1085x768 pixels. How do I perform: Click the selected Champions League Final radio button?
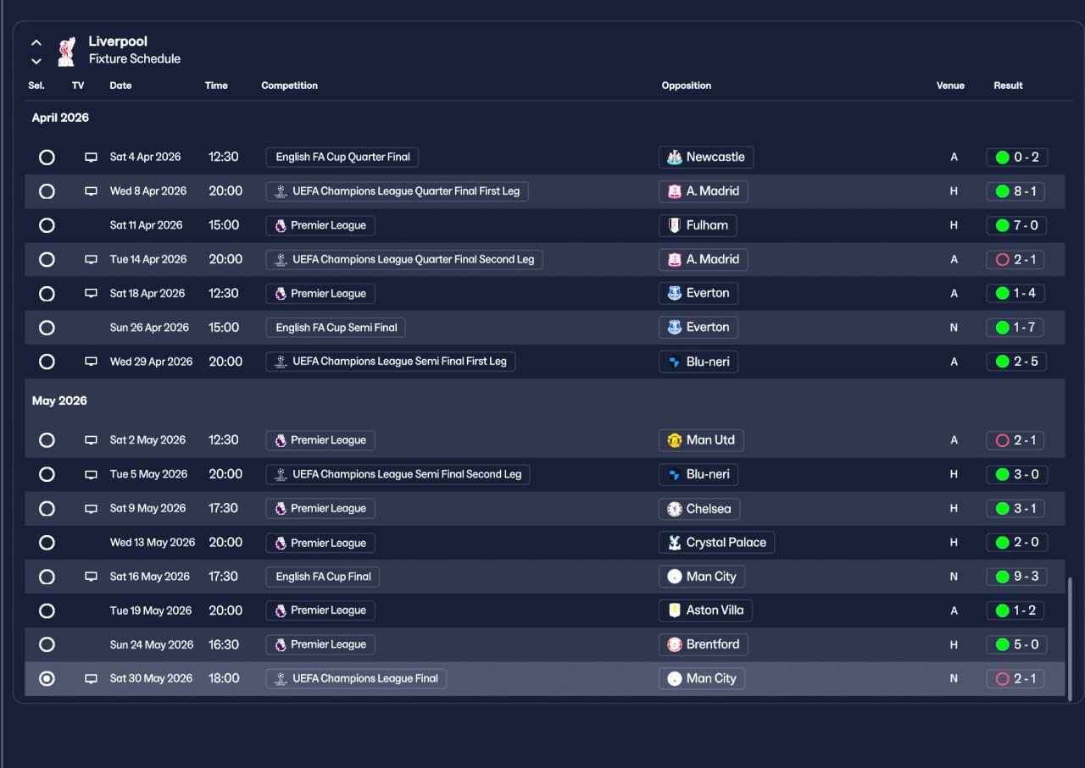point(47,679)
